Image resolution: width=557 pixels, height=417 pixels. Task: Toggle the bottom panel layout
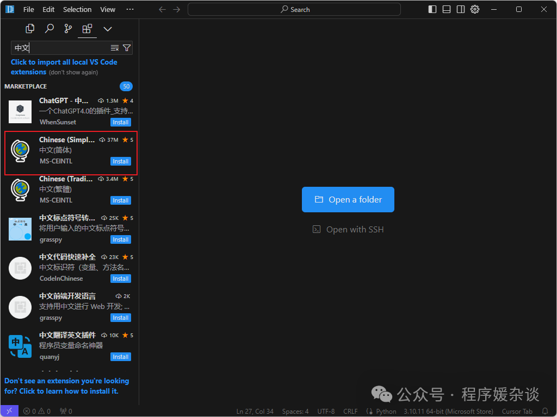[x=447, y=9]
